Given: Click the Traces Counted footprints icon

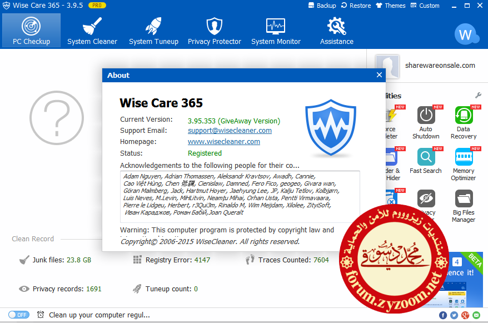Looking at the screenshot, I should click(x=250, y=260).
